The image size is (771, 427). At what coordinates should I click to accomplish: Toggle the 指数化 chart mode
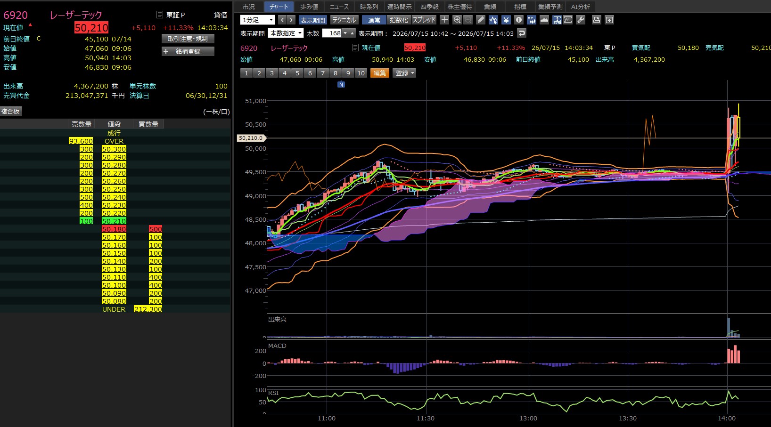399,20
